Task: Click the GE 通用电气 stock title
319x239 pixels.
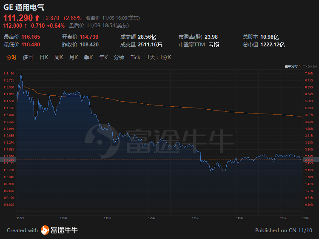Action: pyautogui.click(x=24, y=7)
